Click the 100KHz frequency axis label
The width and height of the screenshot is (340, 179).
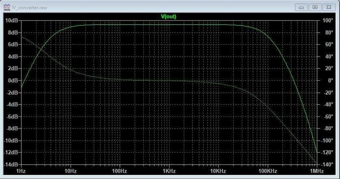click(267, 171)
